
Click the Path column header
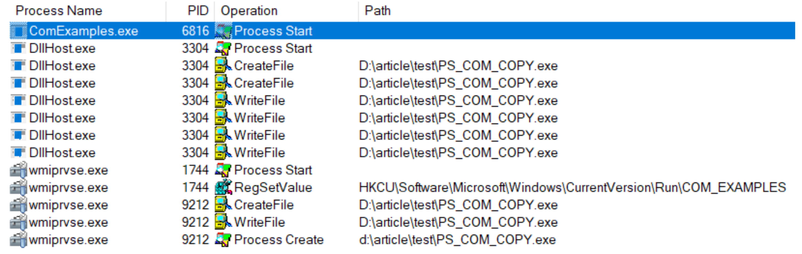pyautogui.click(x=377, y=11)
